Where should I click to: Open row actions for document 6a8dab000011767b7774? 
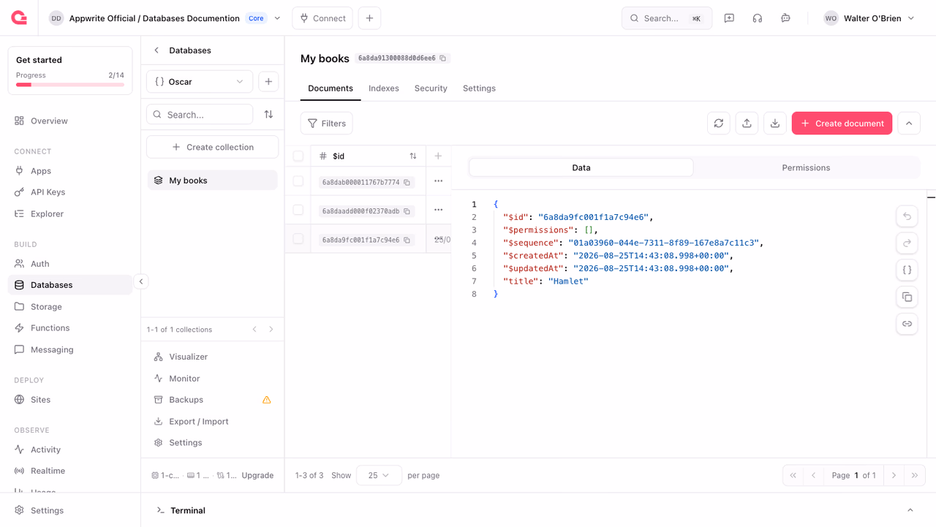pyautogui.click(x=439, y=181)
